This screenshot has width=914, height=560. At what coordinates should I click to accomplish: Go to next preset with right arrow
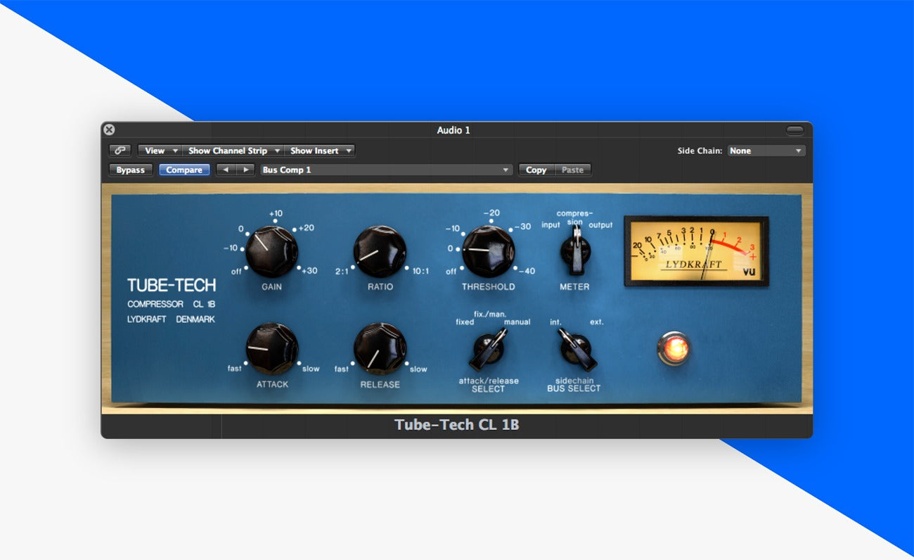pyautogui.click(x=245, y=170)
